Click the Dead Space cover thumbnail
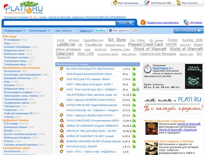Screen dimensions: 206x155 tap(194, 76)
